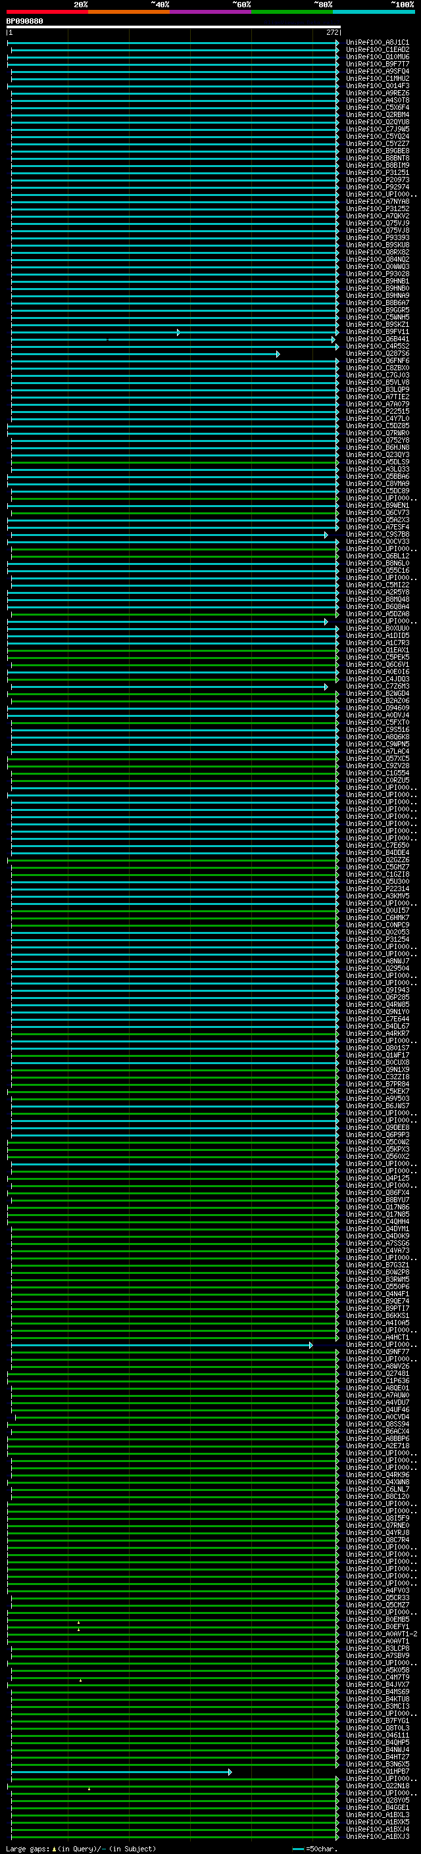Click the UniRef100_P93028 hit name
421x1854 pixels.
(x=377, y=274)
